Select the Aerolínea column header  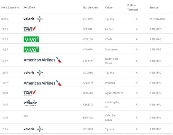29,7
